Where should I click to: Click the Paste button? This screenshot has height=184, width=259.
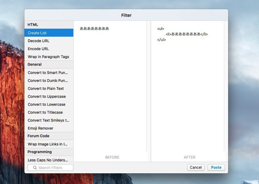coord(216,167)
